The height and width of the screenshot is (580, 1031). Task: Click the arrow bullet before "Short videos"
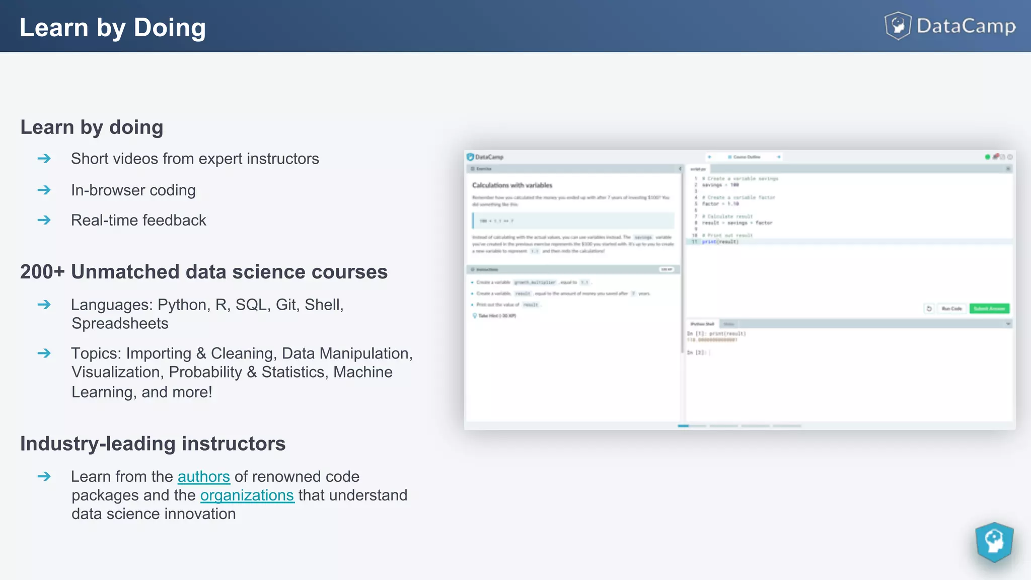click(44, 159)
